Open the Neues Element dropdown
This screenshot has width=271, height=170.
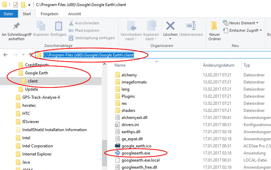pos(241,23)
